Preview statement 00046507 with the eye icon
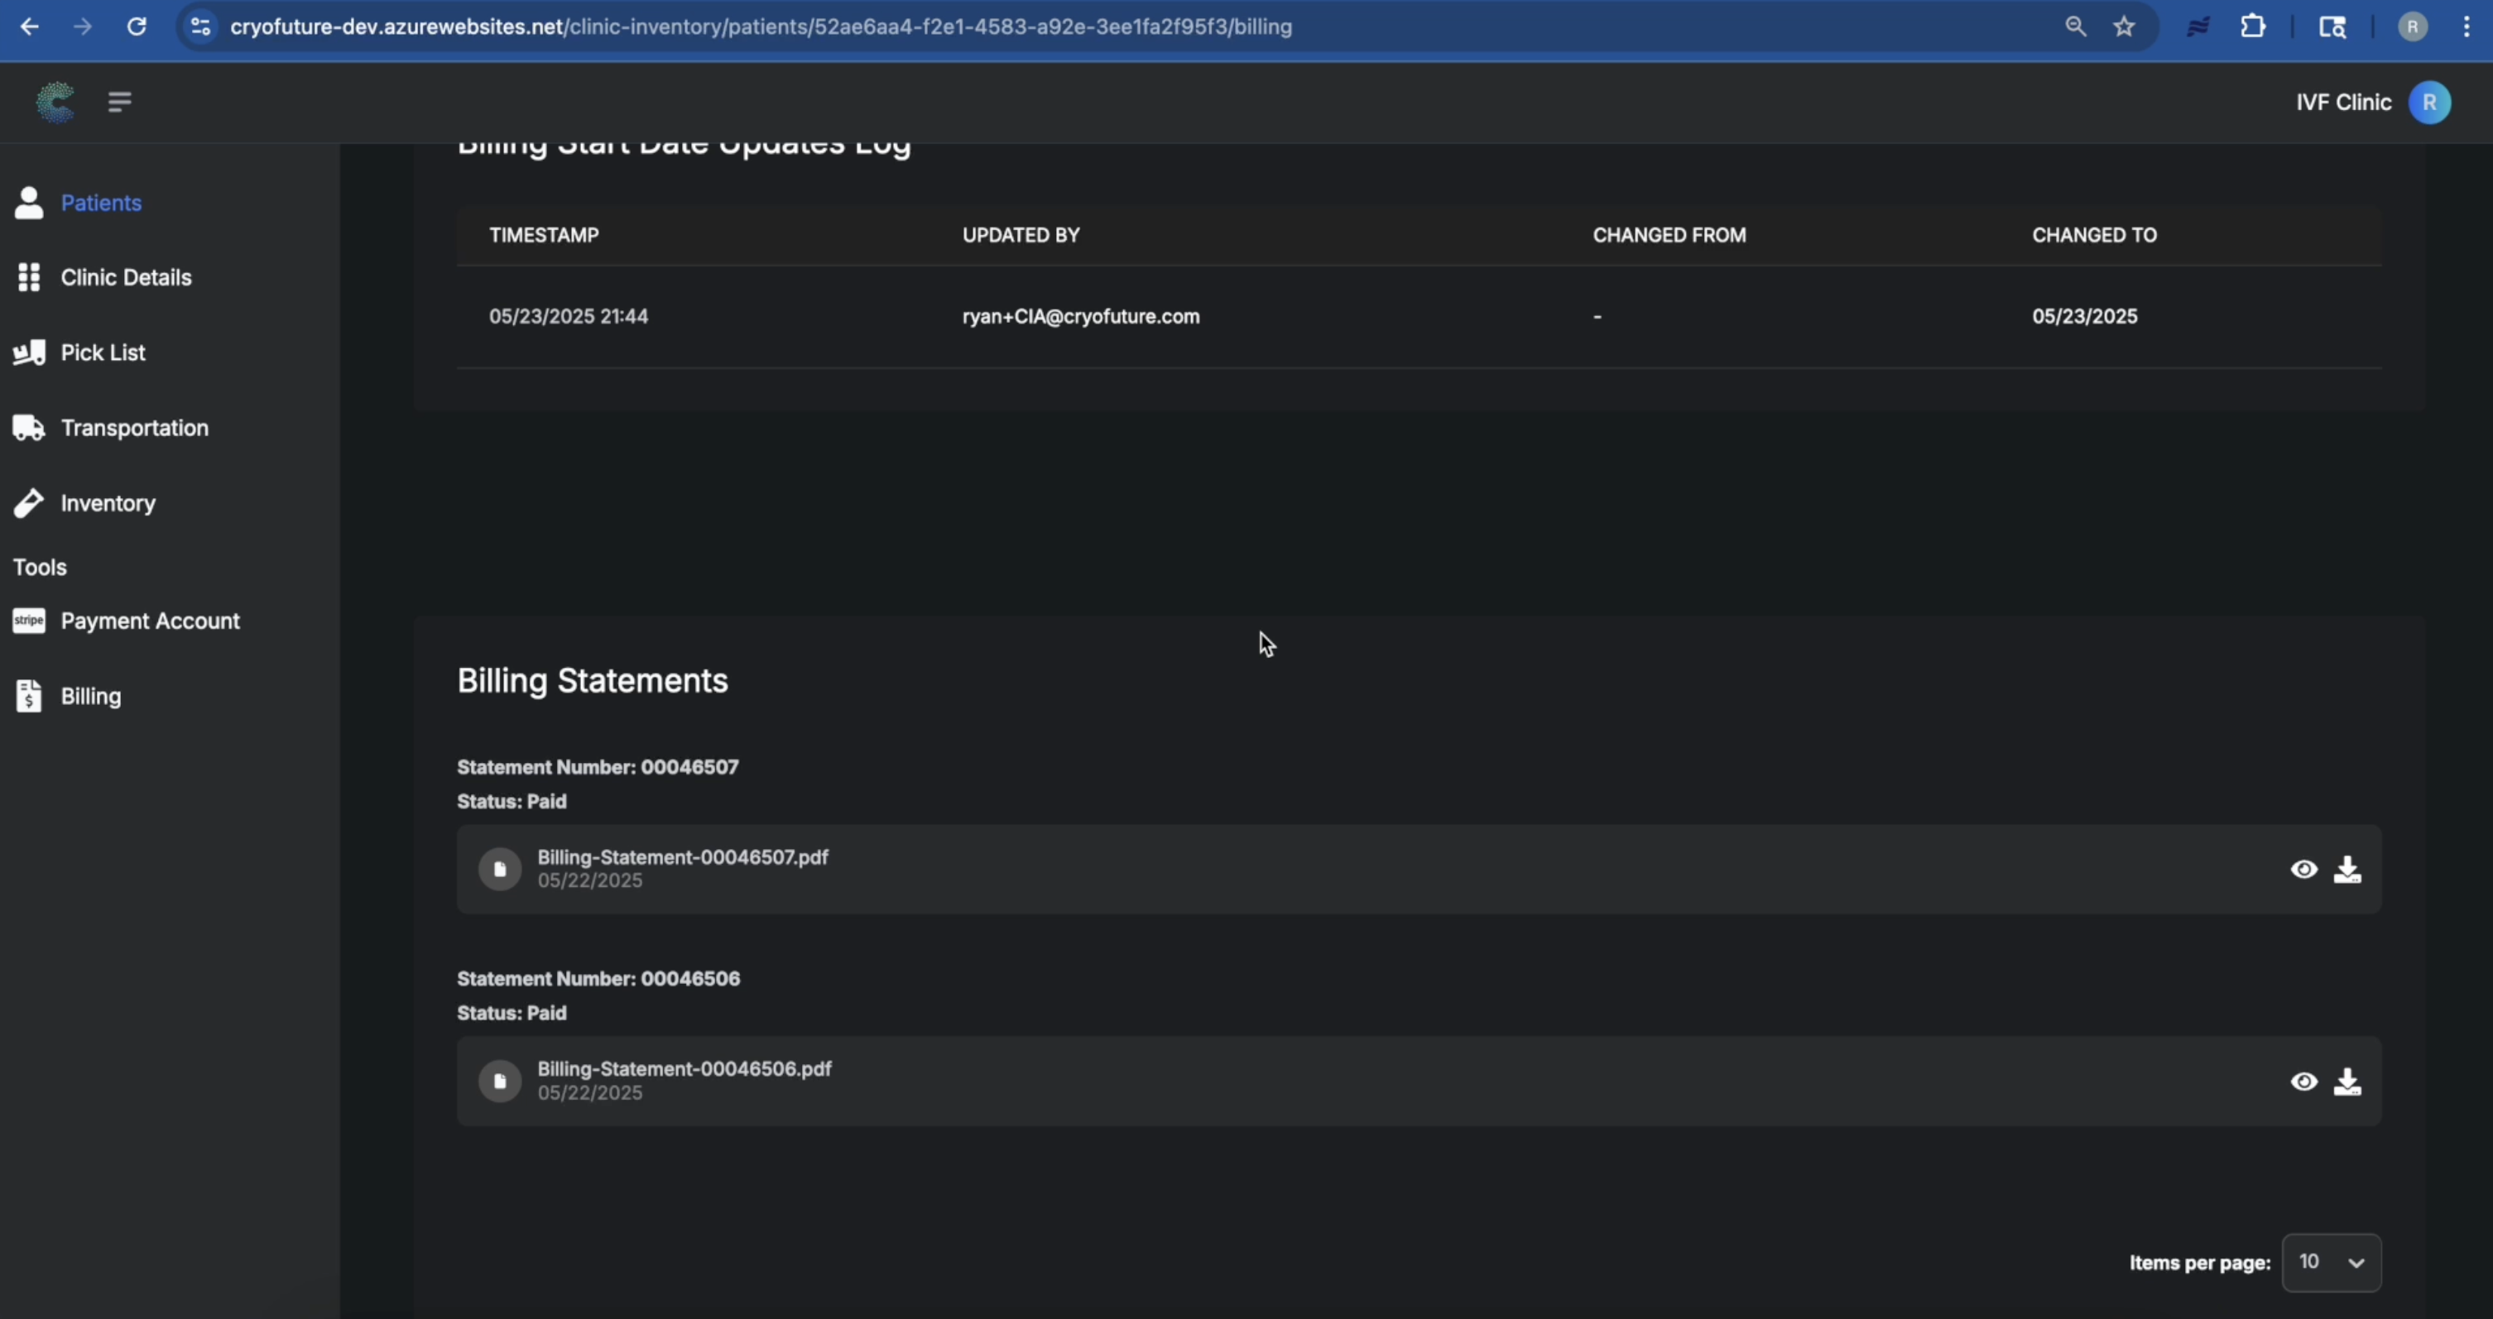Screen dimensions: 2493x1319 (x=2303, y=869)
